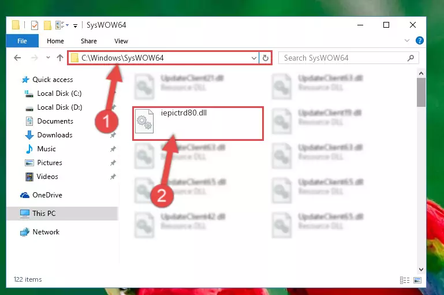Switch to details view layout
This screenshot has width=444, height=295.
click(404, 280)
